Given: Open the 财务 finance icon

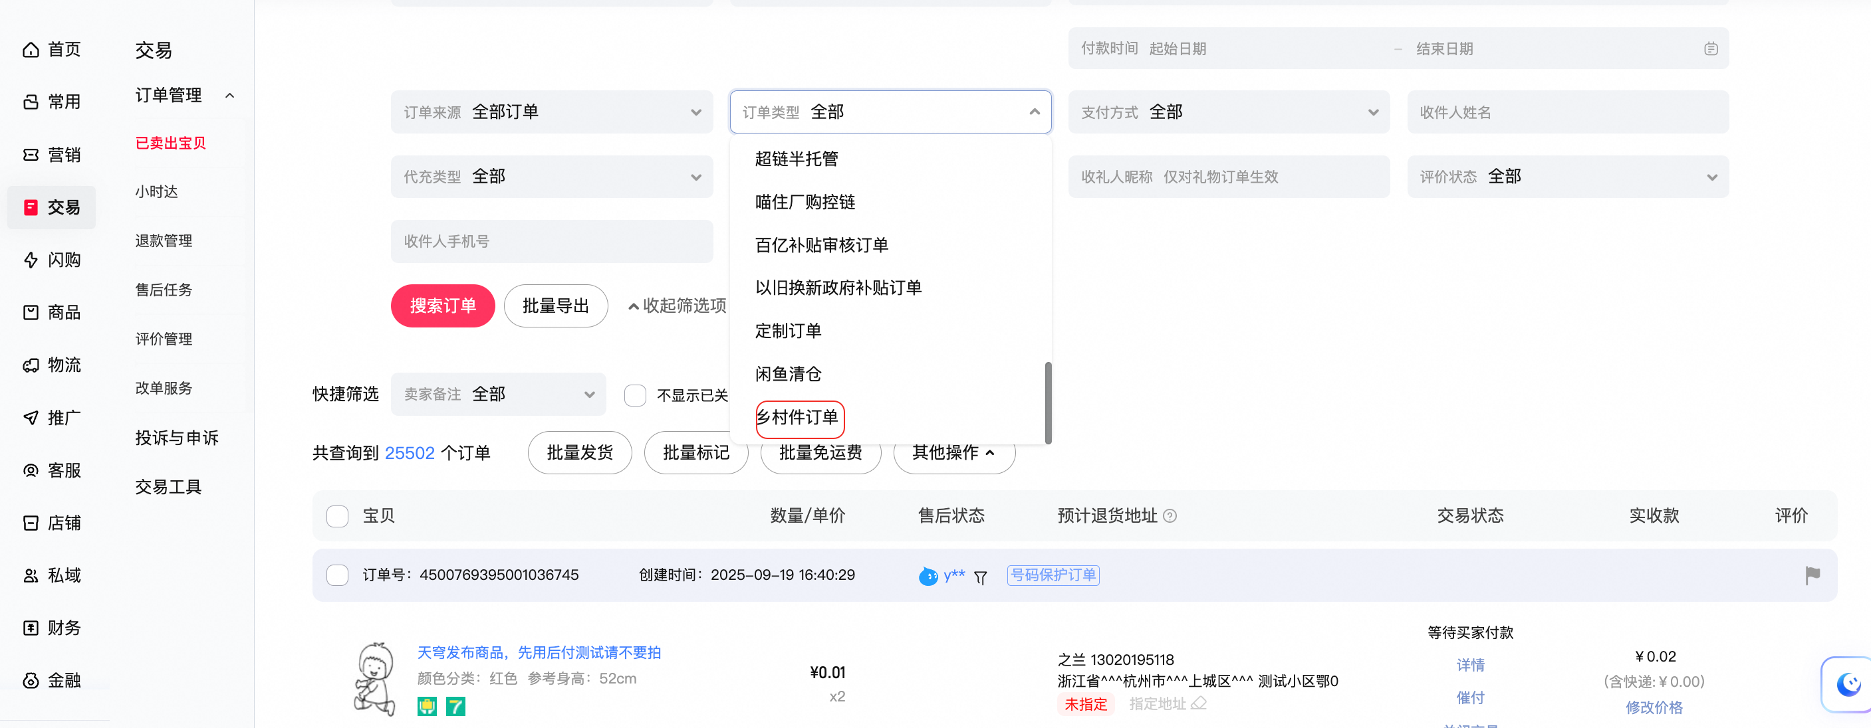Looking at the screenshot, I should 31,628.
